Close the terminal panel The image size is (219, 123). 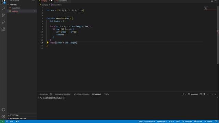point(216,94)
